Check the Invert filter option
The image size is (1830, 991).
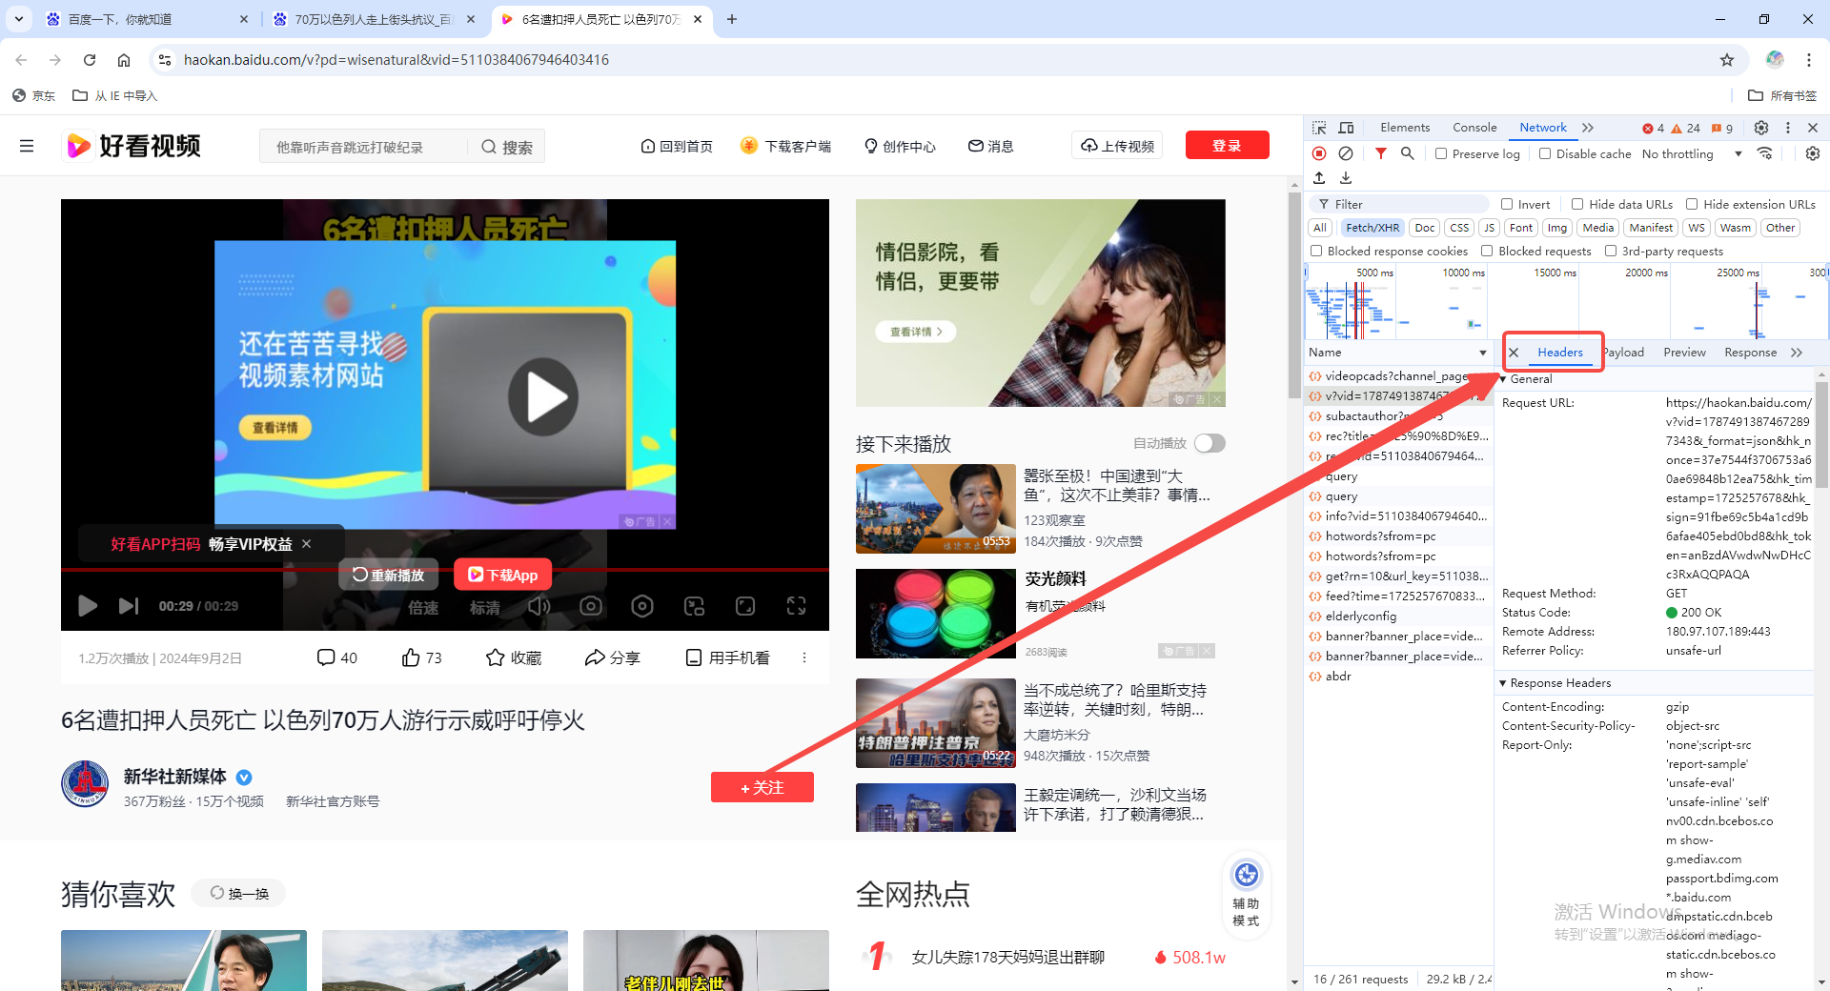click(1507, 204)
